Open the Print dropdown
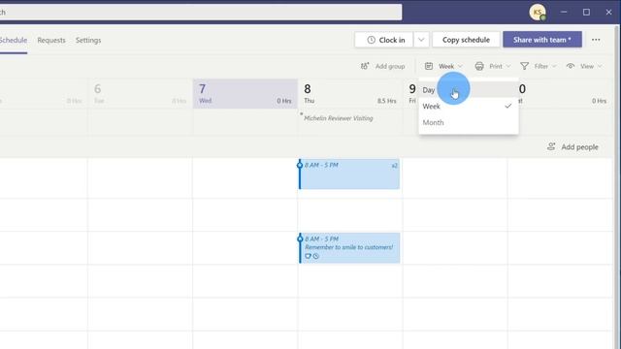The width and height of the screenshot is (621, 349). tap(493, 66)
